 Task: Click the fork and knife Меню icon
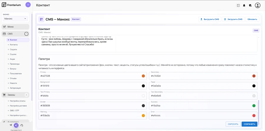click(4, 27)
